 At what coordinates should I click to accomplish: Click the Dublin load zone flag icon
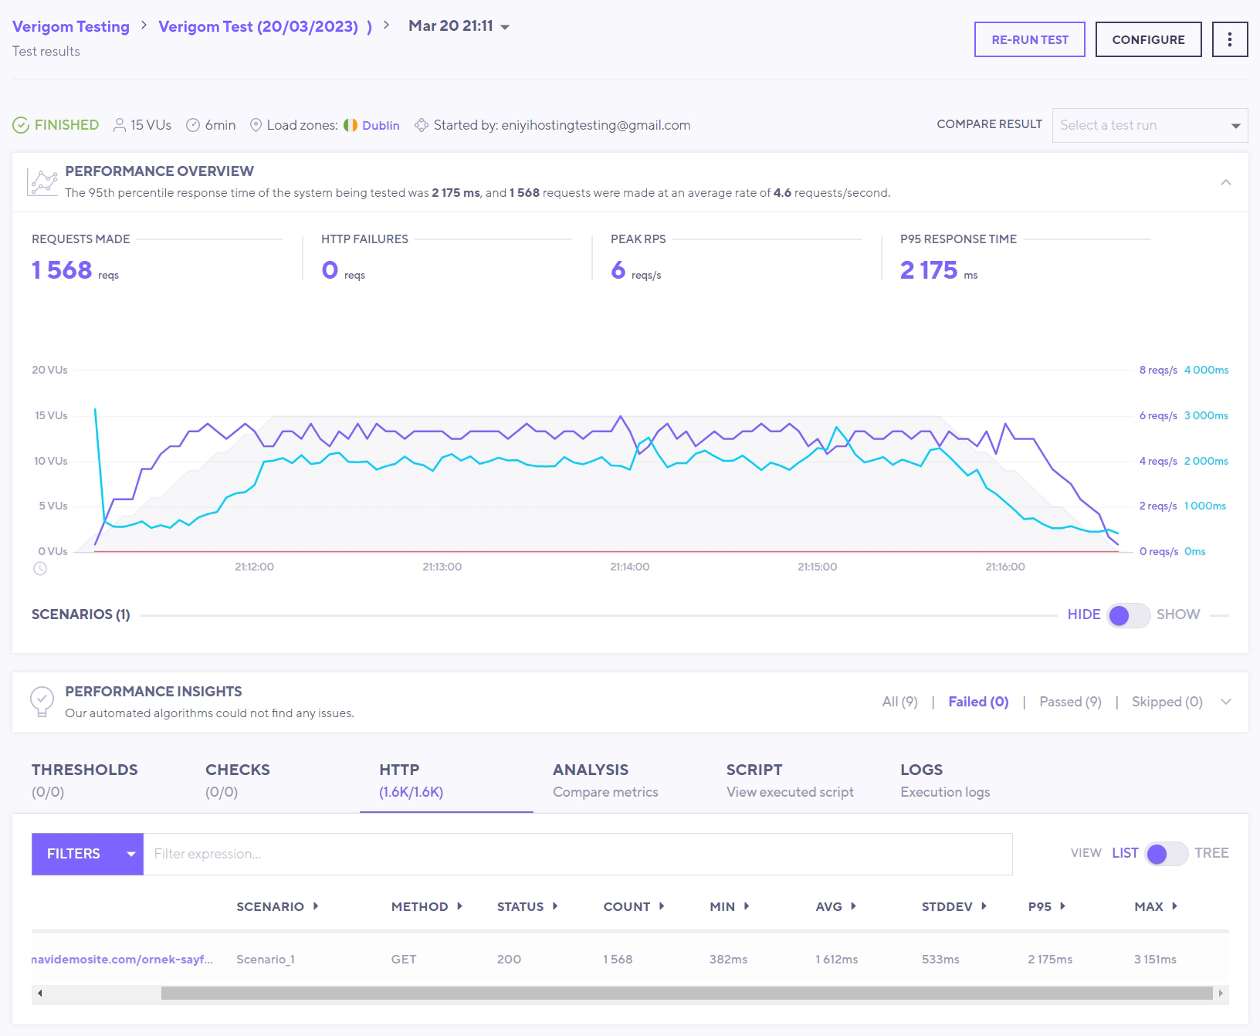[351, 125]
